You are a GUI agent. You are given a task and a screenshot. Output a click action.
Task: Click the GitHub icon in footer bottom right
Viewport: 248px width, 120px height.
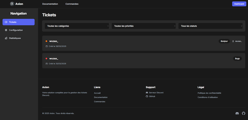[x=243, y=113]
